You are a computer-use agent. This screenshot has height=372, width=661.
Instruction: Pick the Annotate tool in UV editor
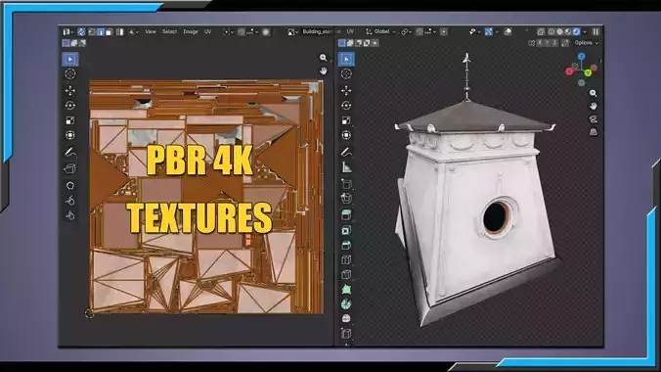coord(70,152)
